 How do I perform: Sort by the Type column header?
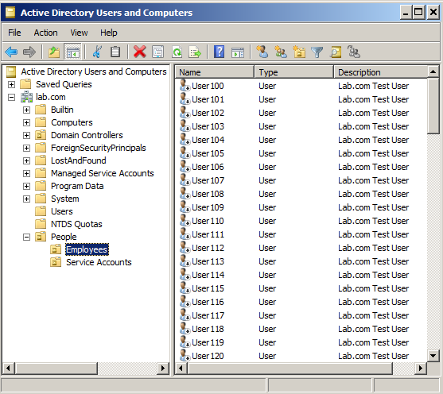pos(293,72)
